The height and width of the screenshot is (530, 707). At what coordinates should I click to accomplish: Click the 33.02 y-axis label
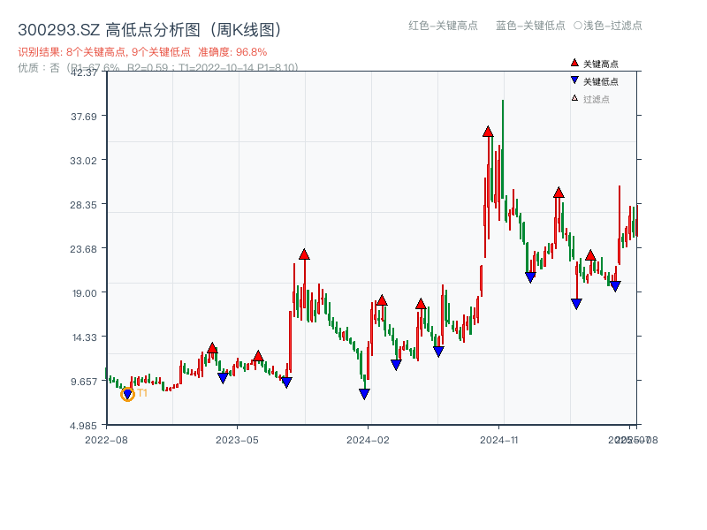(x=83, y=161)
